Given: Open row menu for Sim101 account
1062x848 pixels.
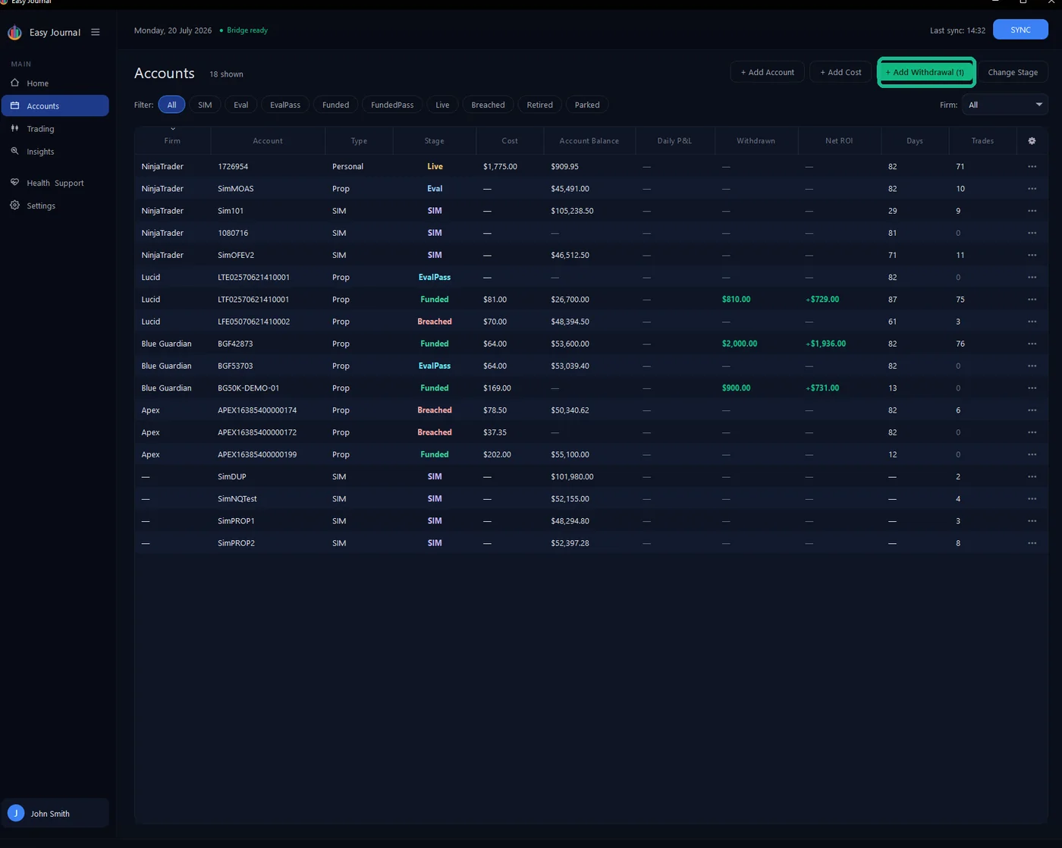Looking at the screenshot, I should 1032,211.
